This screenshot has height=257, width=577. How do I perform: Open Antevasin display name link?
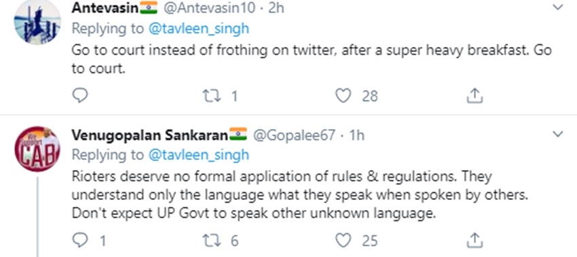[105, 7]
